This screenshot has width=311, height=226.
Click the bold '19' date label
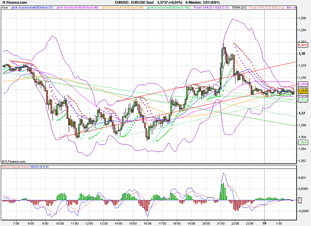tap(264, 224)
